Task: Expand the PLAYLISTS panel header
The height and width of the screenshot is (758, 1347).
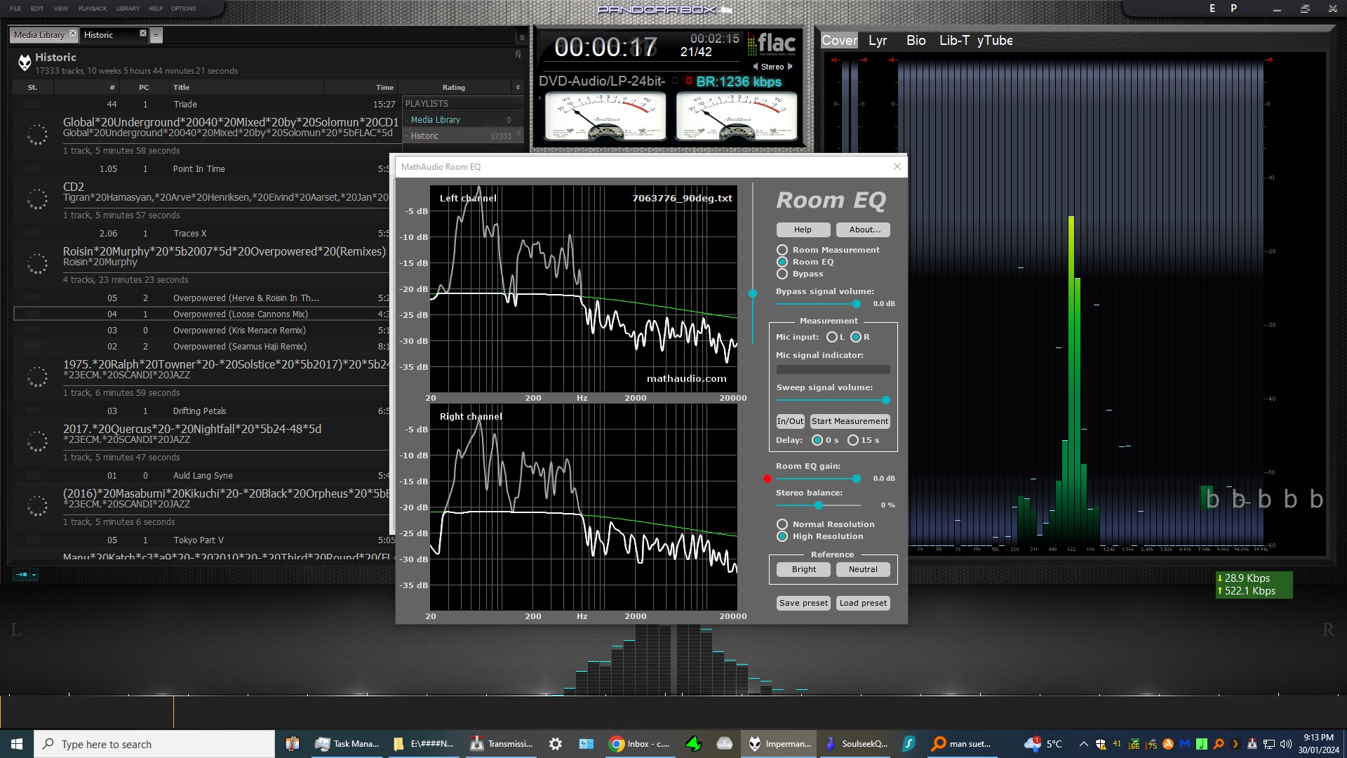Action: [463, 103]
